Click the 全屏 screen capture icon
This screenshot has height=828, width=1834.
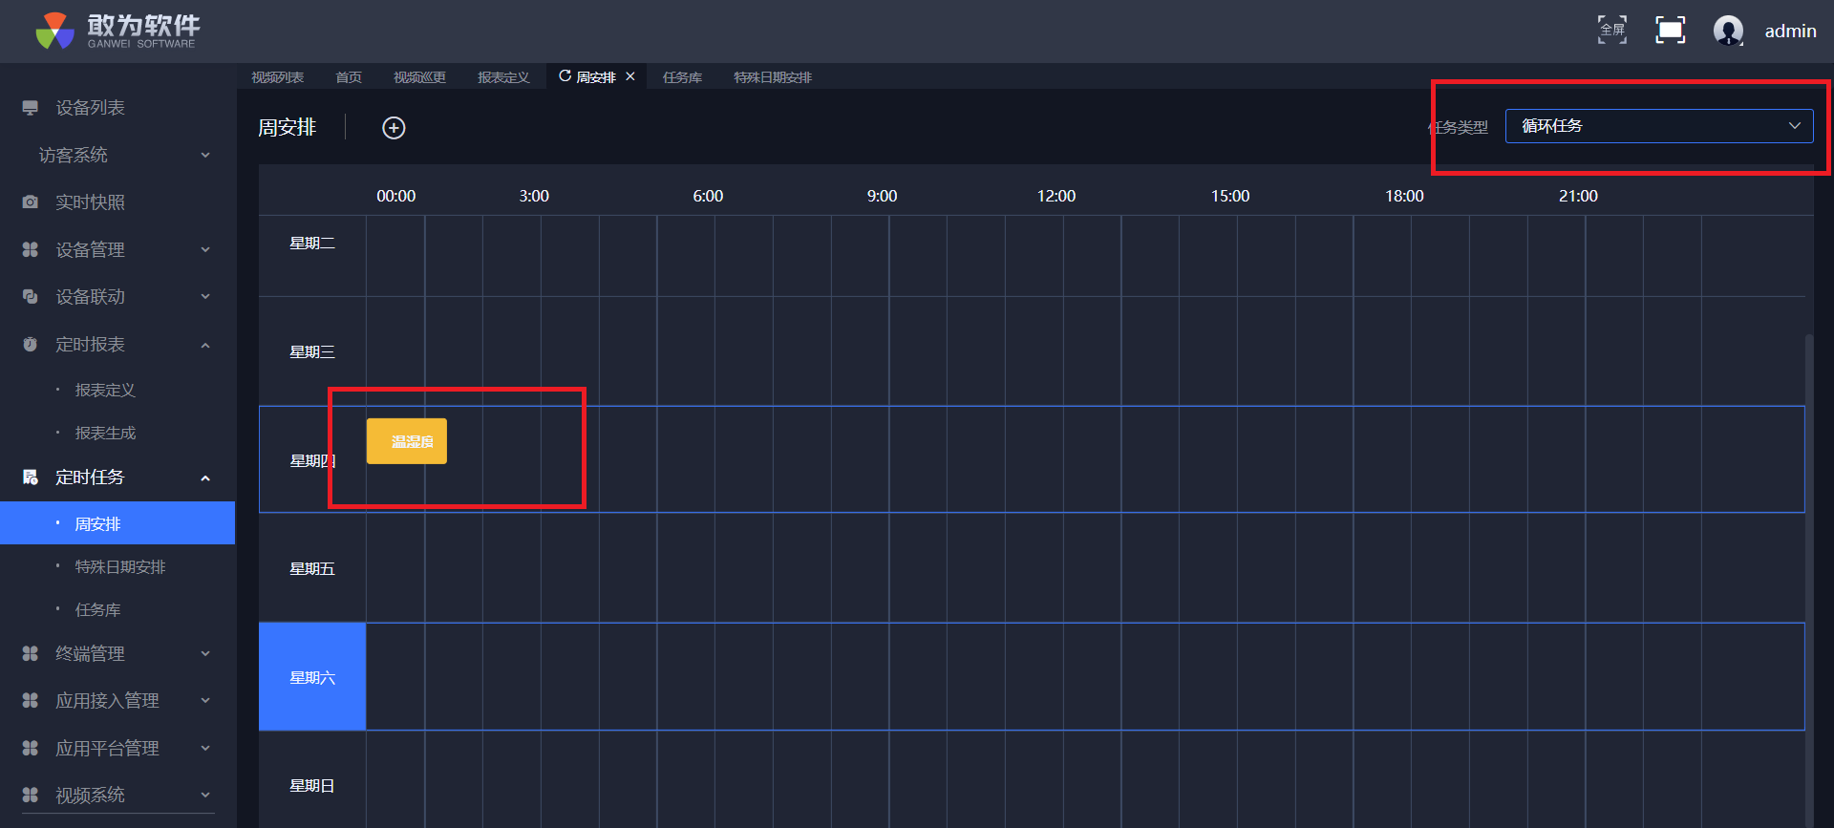(1612, 31)
